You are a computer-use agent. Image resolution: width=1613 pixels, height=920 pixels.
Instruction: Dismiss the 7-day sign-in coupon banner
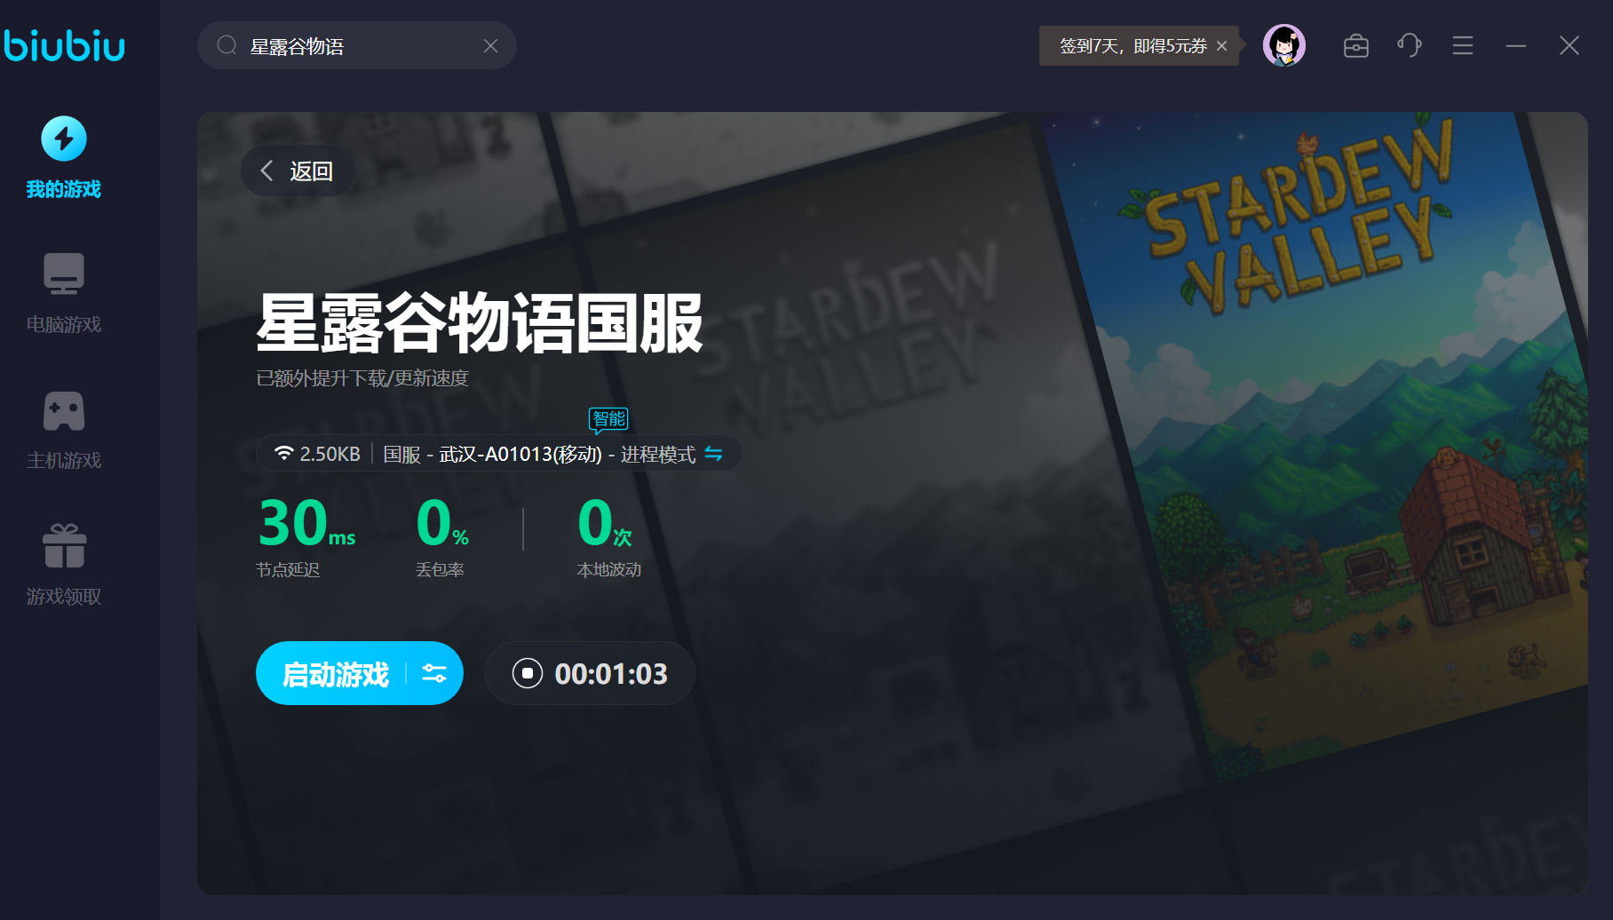point(1222,46)
